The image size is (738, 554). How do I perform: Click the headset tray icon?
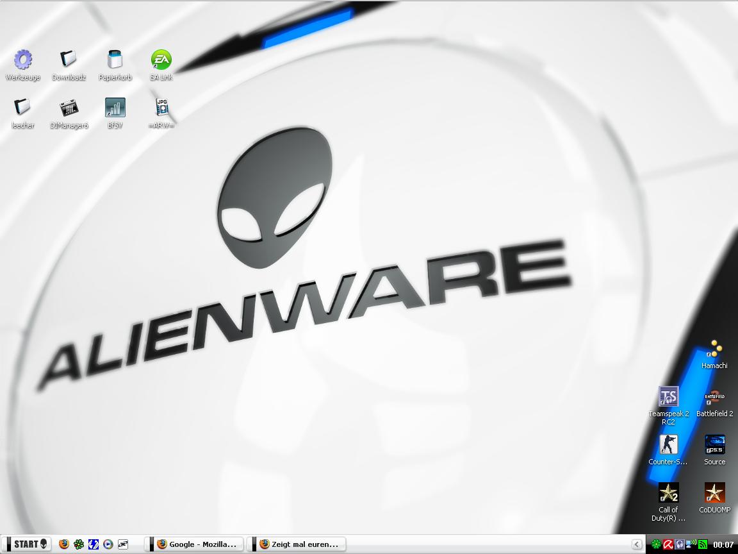(679, 544)
